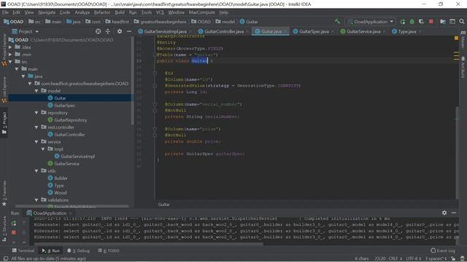Image resolution: width=467 pixels, height=262 pixels.
Task: Switch to GuitarSpec.java tab
Action: [314, 31]
